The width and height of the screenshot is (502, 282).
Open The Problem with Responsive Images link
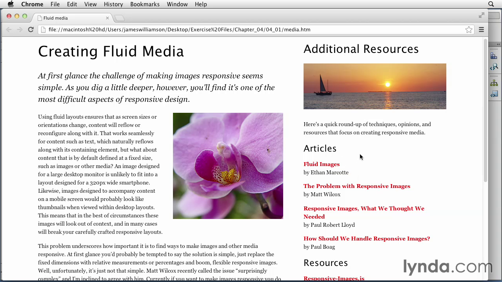(357, 186)
